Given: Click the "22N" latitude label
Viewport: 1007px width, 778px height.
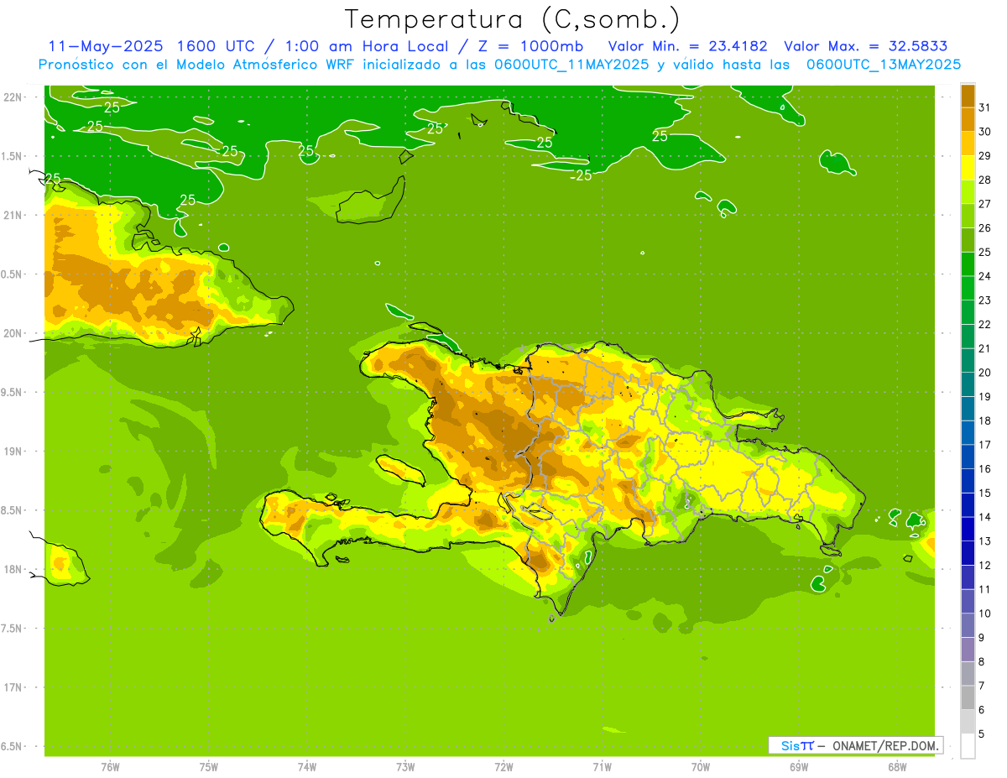Looking at the screenshot, I should tap(13, 97).
